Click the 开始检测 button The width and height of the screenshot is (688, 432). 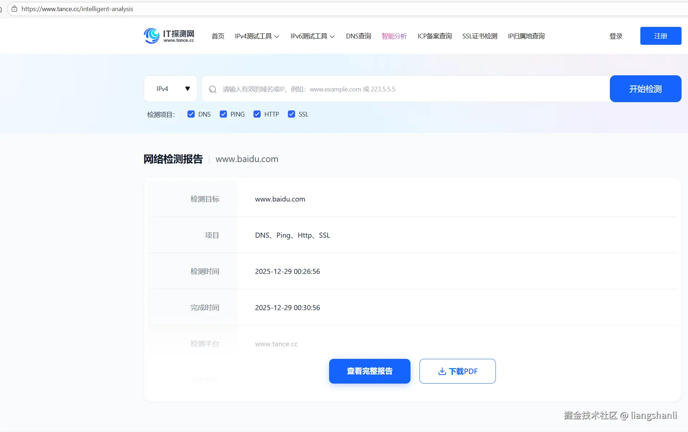(x=645, y=89)
